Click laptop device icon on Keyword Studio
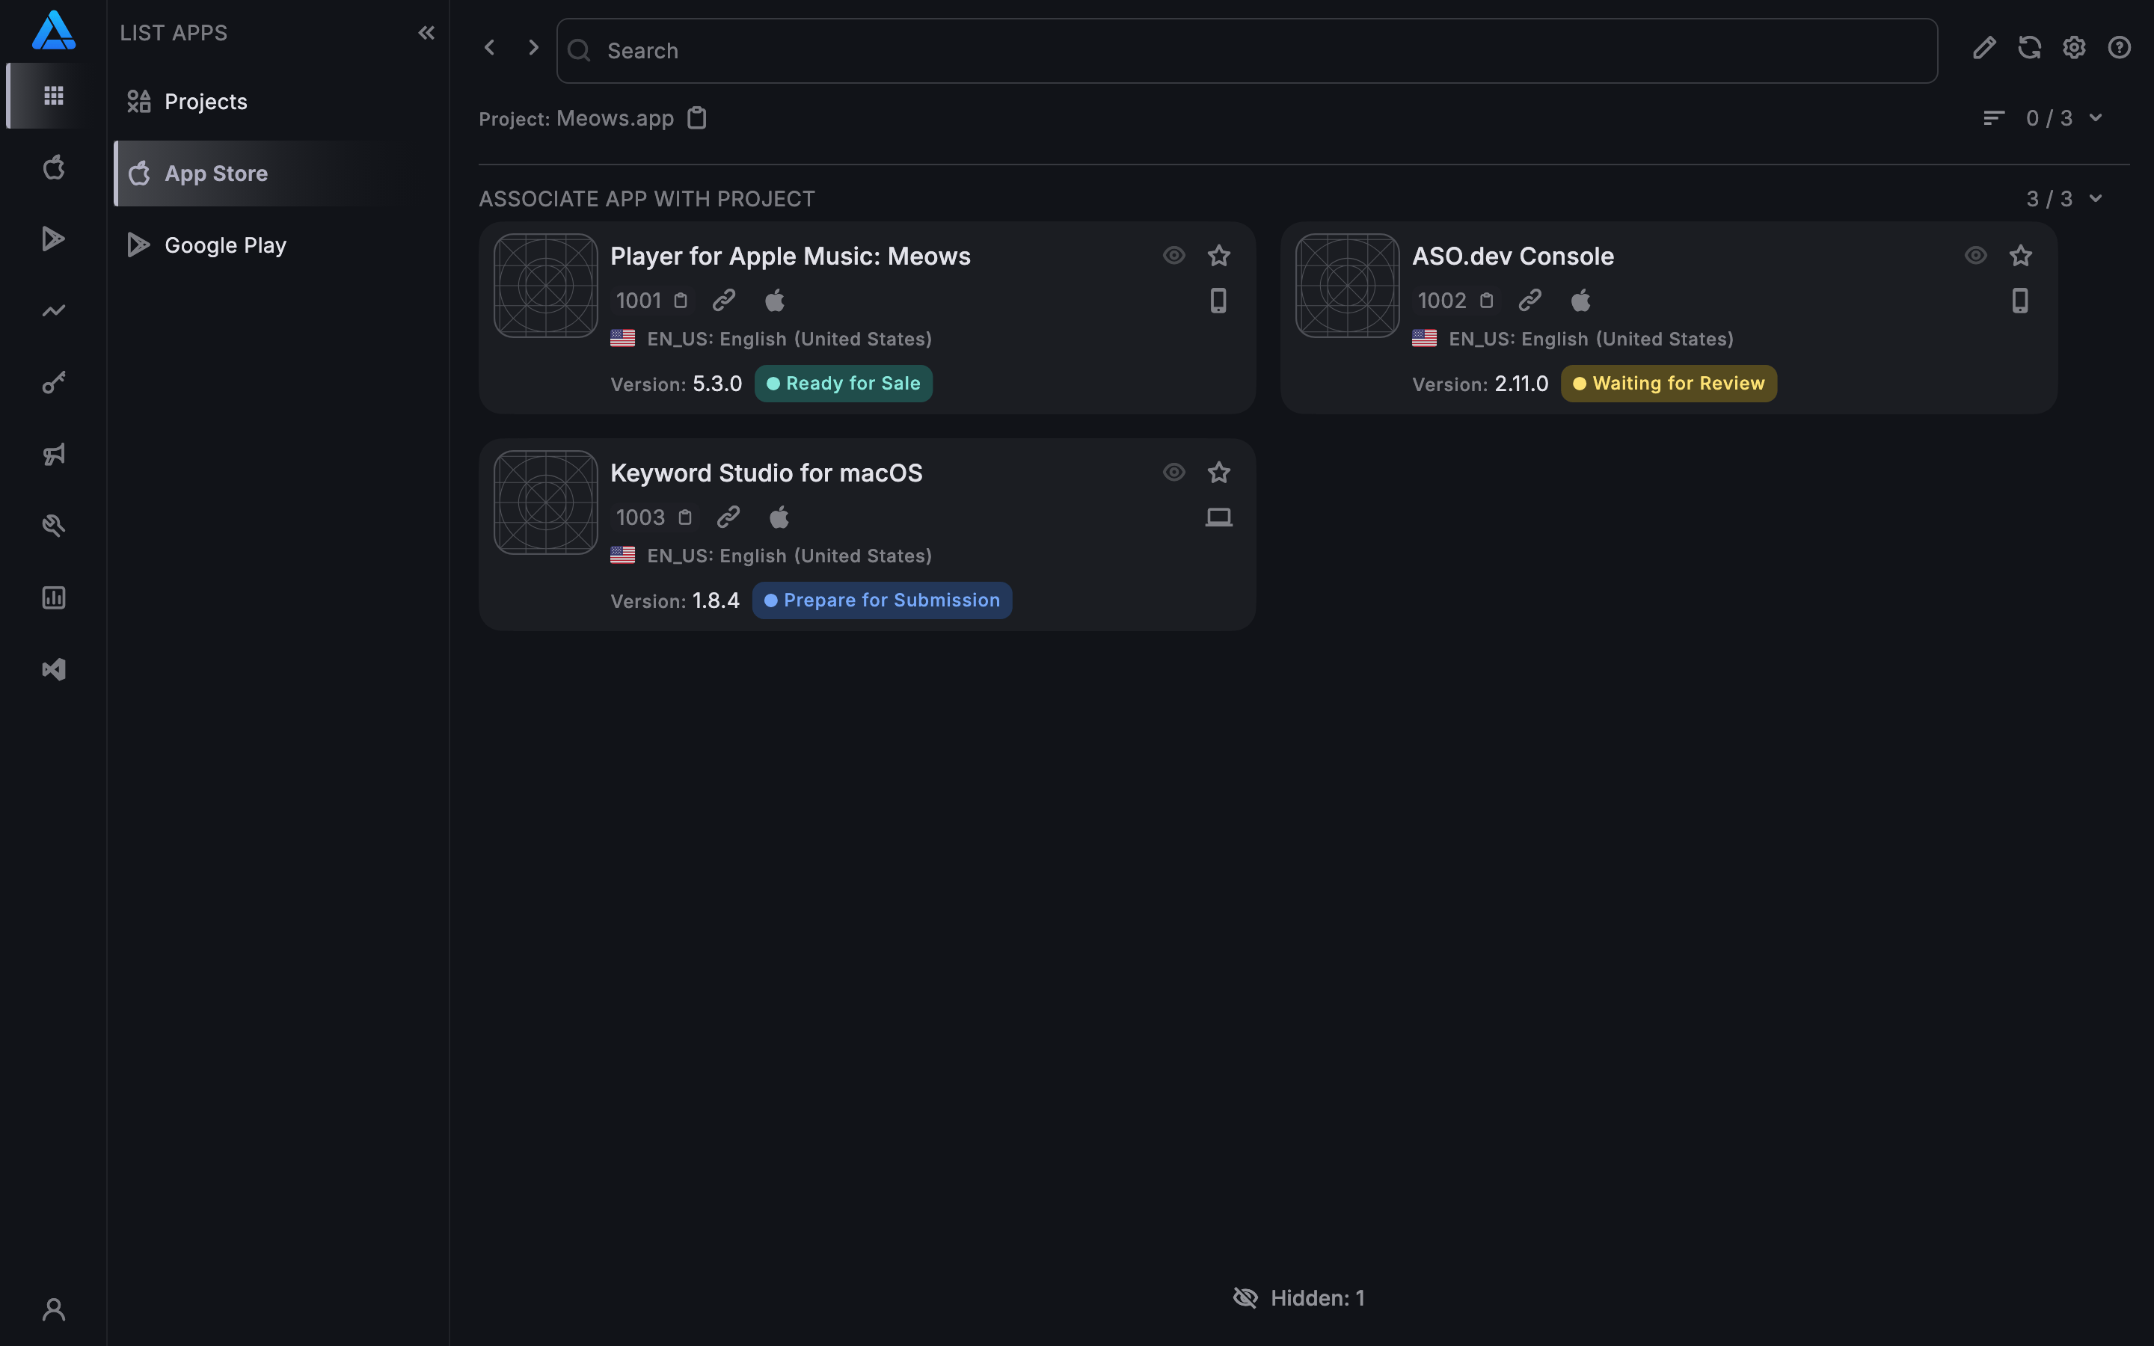The height and width of the screenshot is (1346, 2154). [x=1218, y=516]
